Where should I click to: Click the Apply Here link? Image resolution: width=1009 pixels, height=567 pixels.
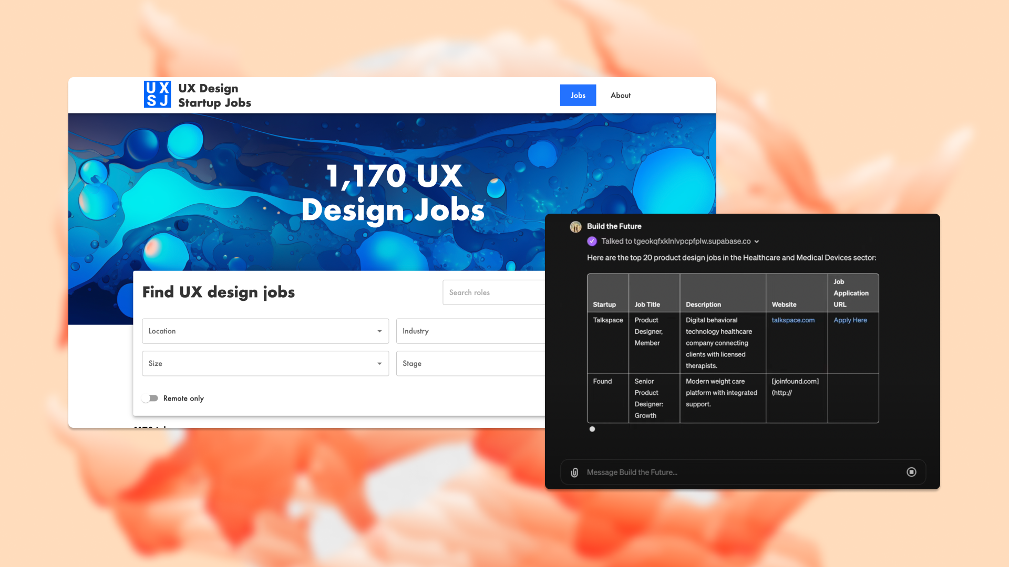(850, 320)
